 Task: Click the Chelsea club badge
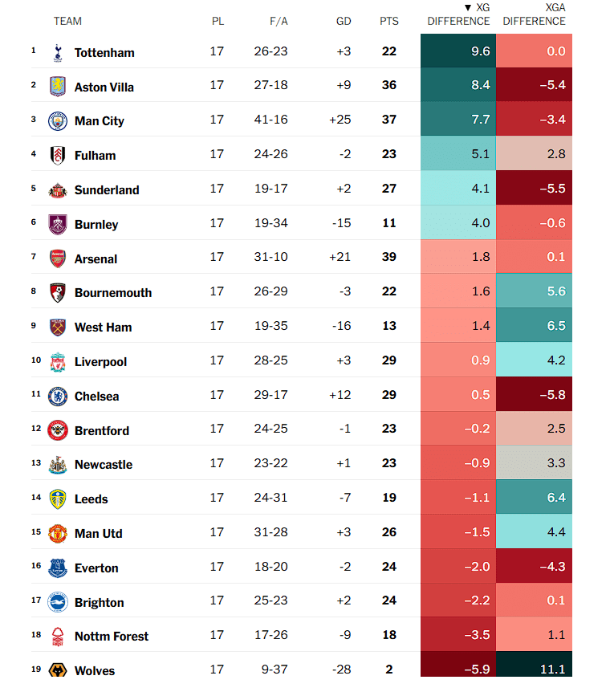57,396
